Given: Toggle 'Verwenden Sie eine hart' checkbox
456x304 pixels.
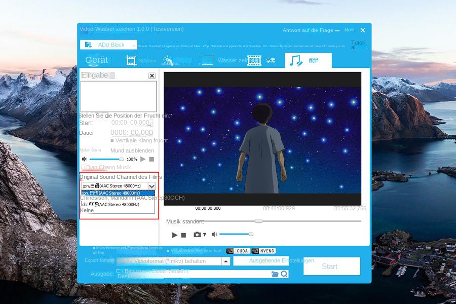Looking at the screenshot, I should click(x=168, y=251).
